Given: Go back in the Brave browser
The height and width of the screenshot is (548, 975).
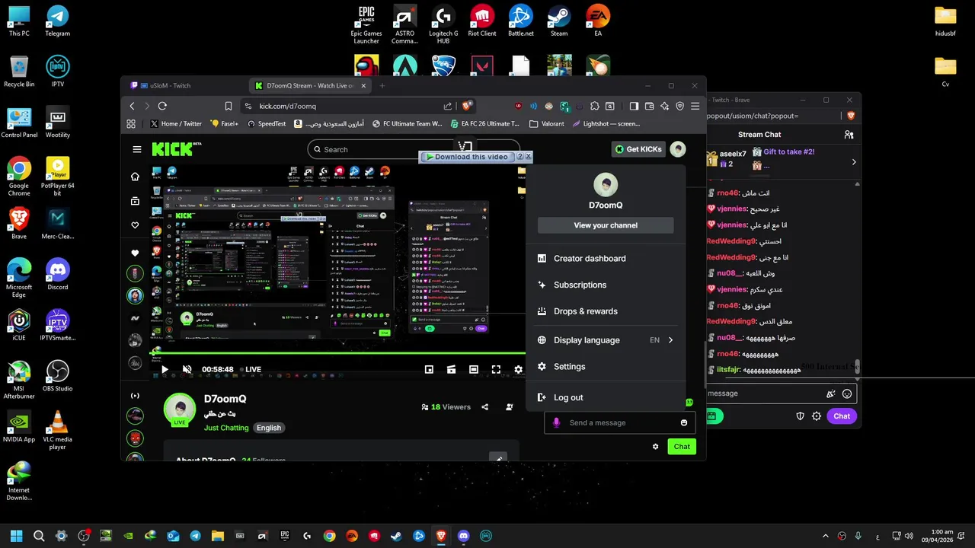Looking at the screenshot, I should 132,106.
